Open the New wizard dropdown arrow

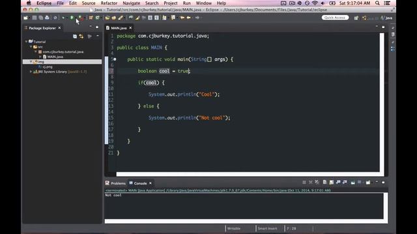coord(29,18)
